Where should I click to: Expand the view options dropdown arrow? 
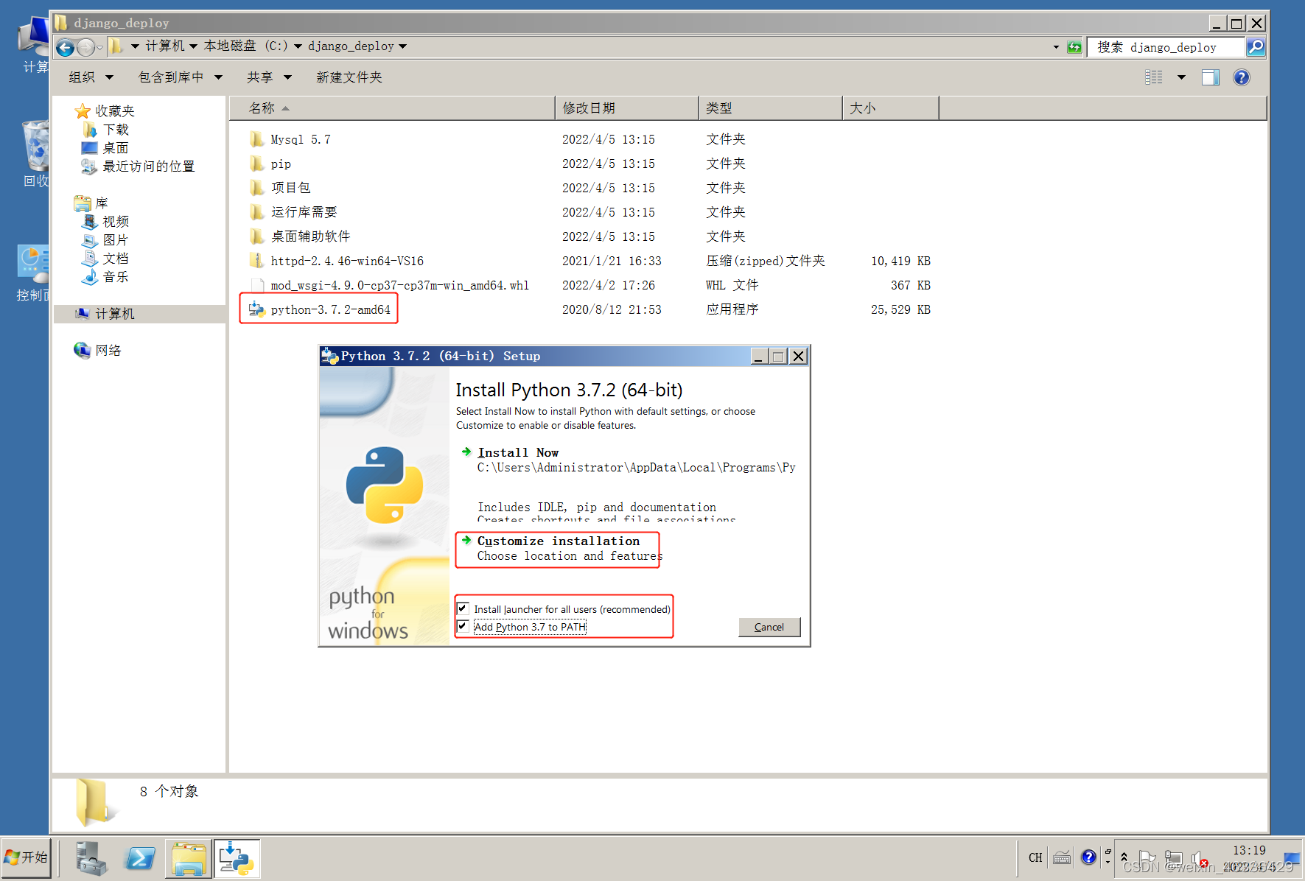coord(1181,77)
